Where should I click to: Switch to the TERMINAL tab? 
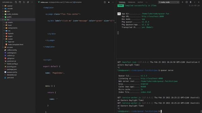[122, 2]
